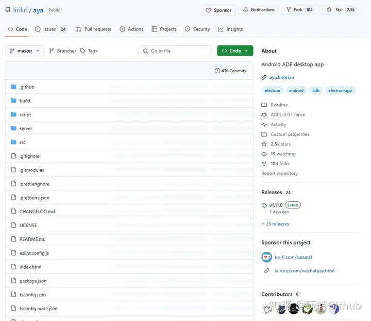Image resolution: width=371 pixels, height=321 pixels.
Task: Open the v1.11.0 latest release
Action: click(276, 205)
